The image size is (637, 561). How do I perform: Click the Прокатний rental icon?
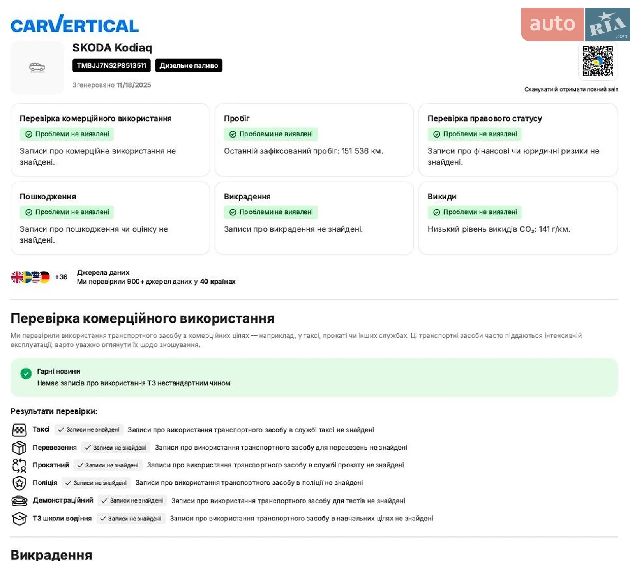[19, 465]
